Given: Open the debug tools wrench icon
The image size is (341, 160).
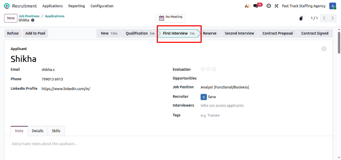Looking at the screenshot, I should pos(276,6).
